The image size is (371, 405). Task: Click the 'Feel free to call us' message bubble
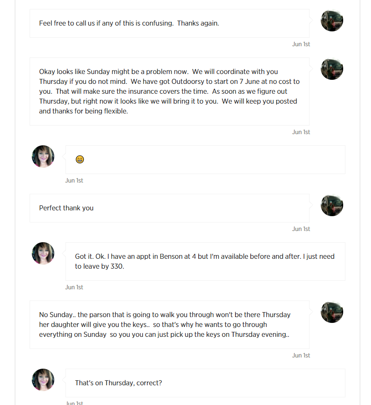[170, 23]
